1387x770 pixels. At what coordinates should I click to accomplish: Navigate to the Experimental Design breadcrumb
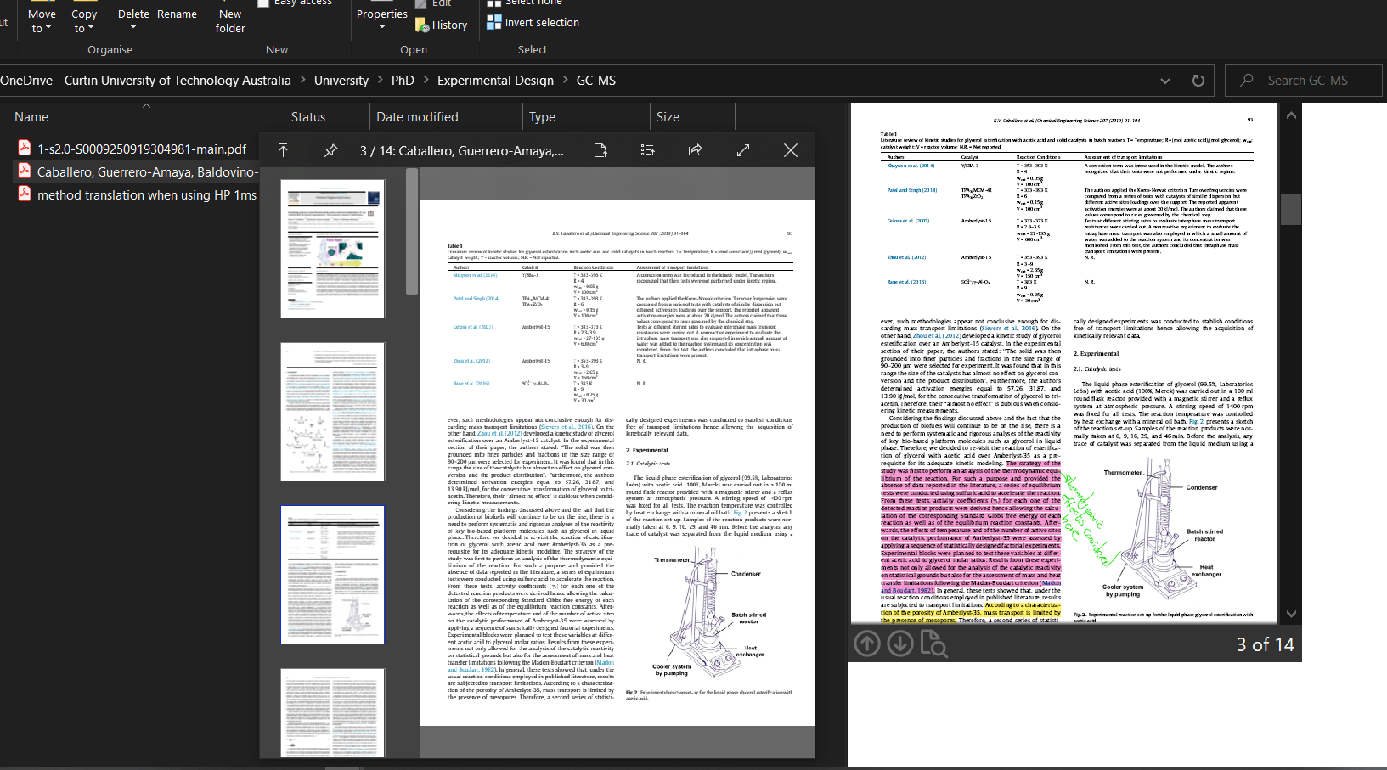(495, 80)
